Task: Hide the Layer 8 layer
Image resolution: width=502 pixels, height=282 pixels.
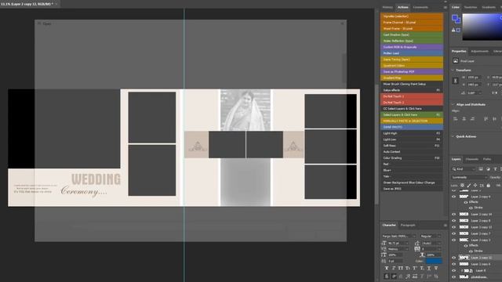Action: tap(453, 270)
